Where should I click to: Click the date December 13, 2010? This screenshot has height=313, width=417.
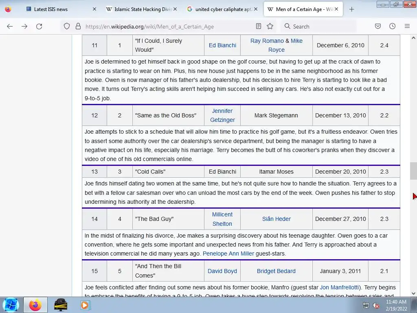(x=340, y=115)
